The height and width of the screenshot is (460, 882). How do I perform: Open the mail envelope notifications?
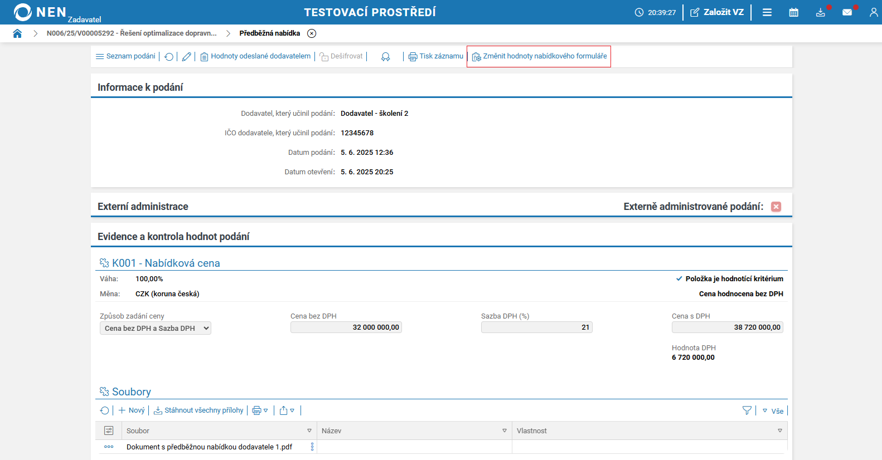(x=847, y=12)
